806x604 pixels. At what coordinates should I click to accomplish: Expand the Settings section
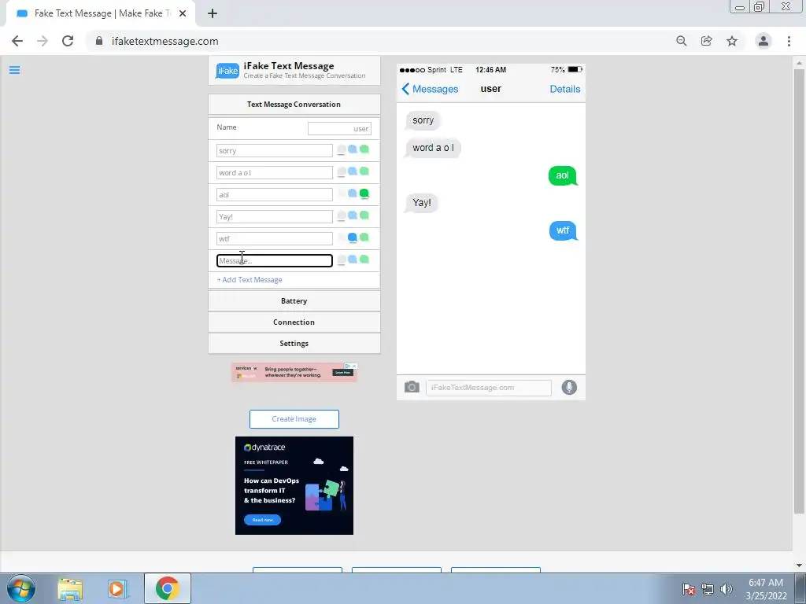294,343
